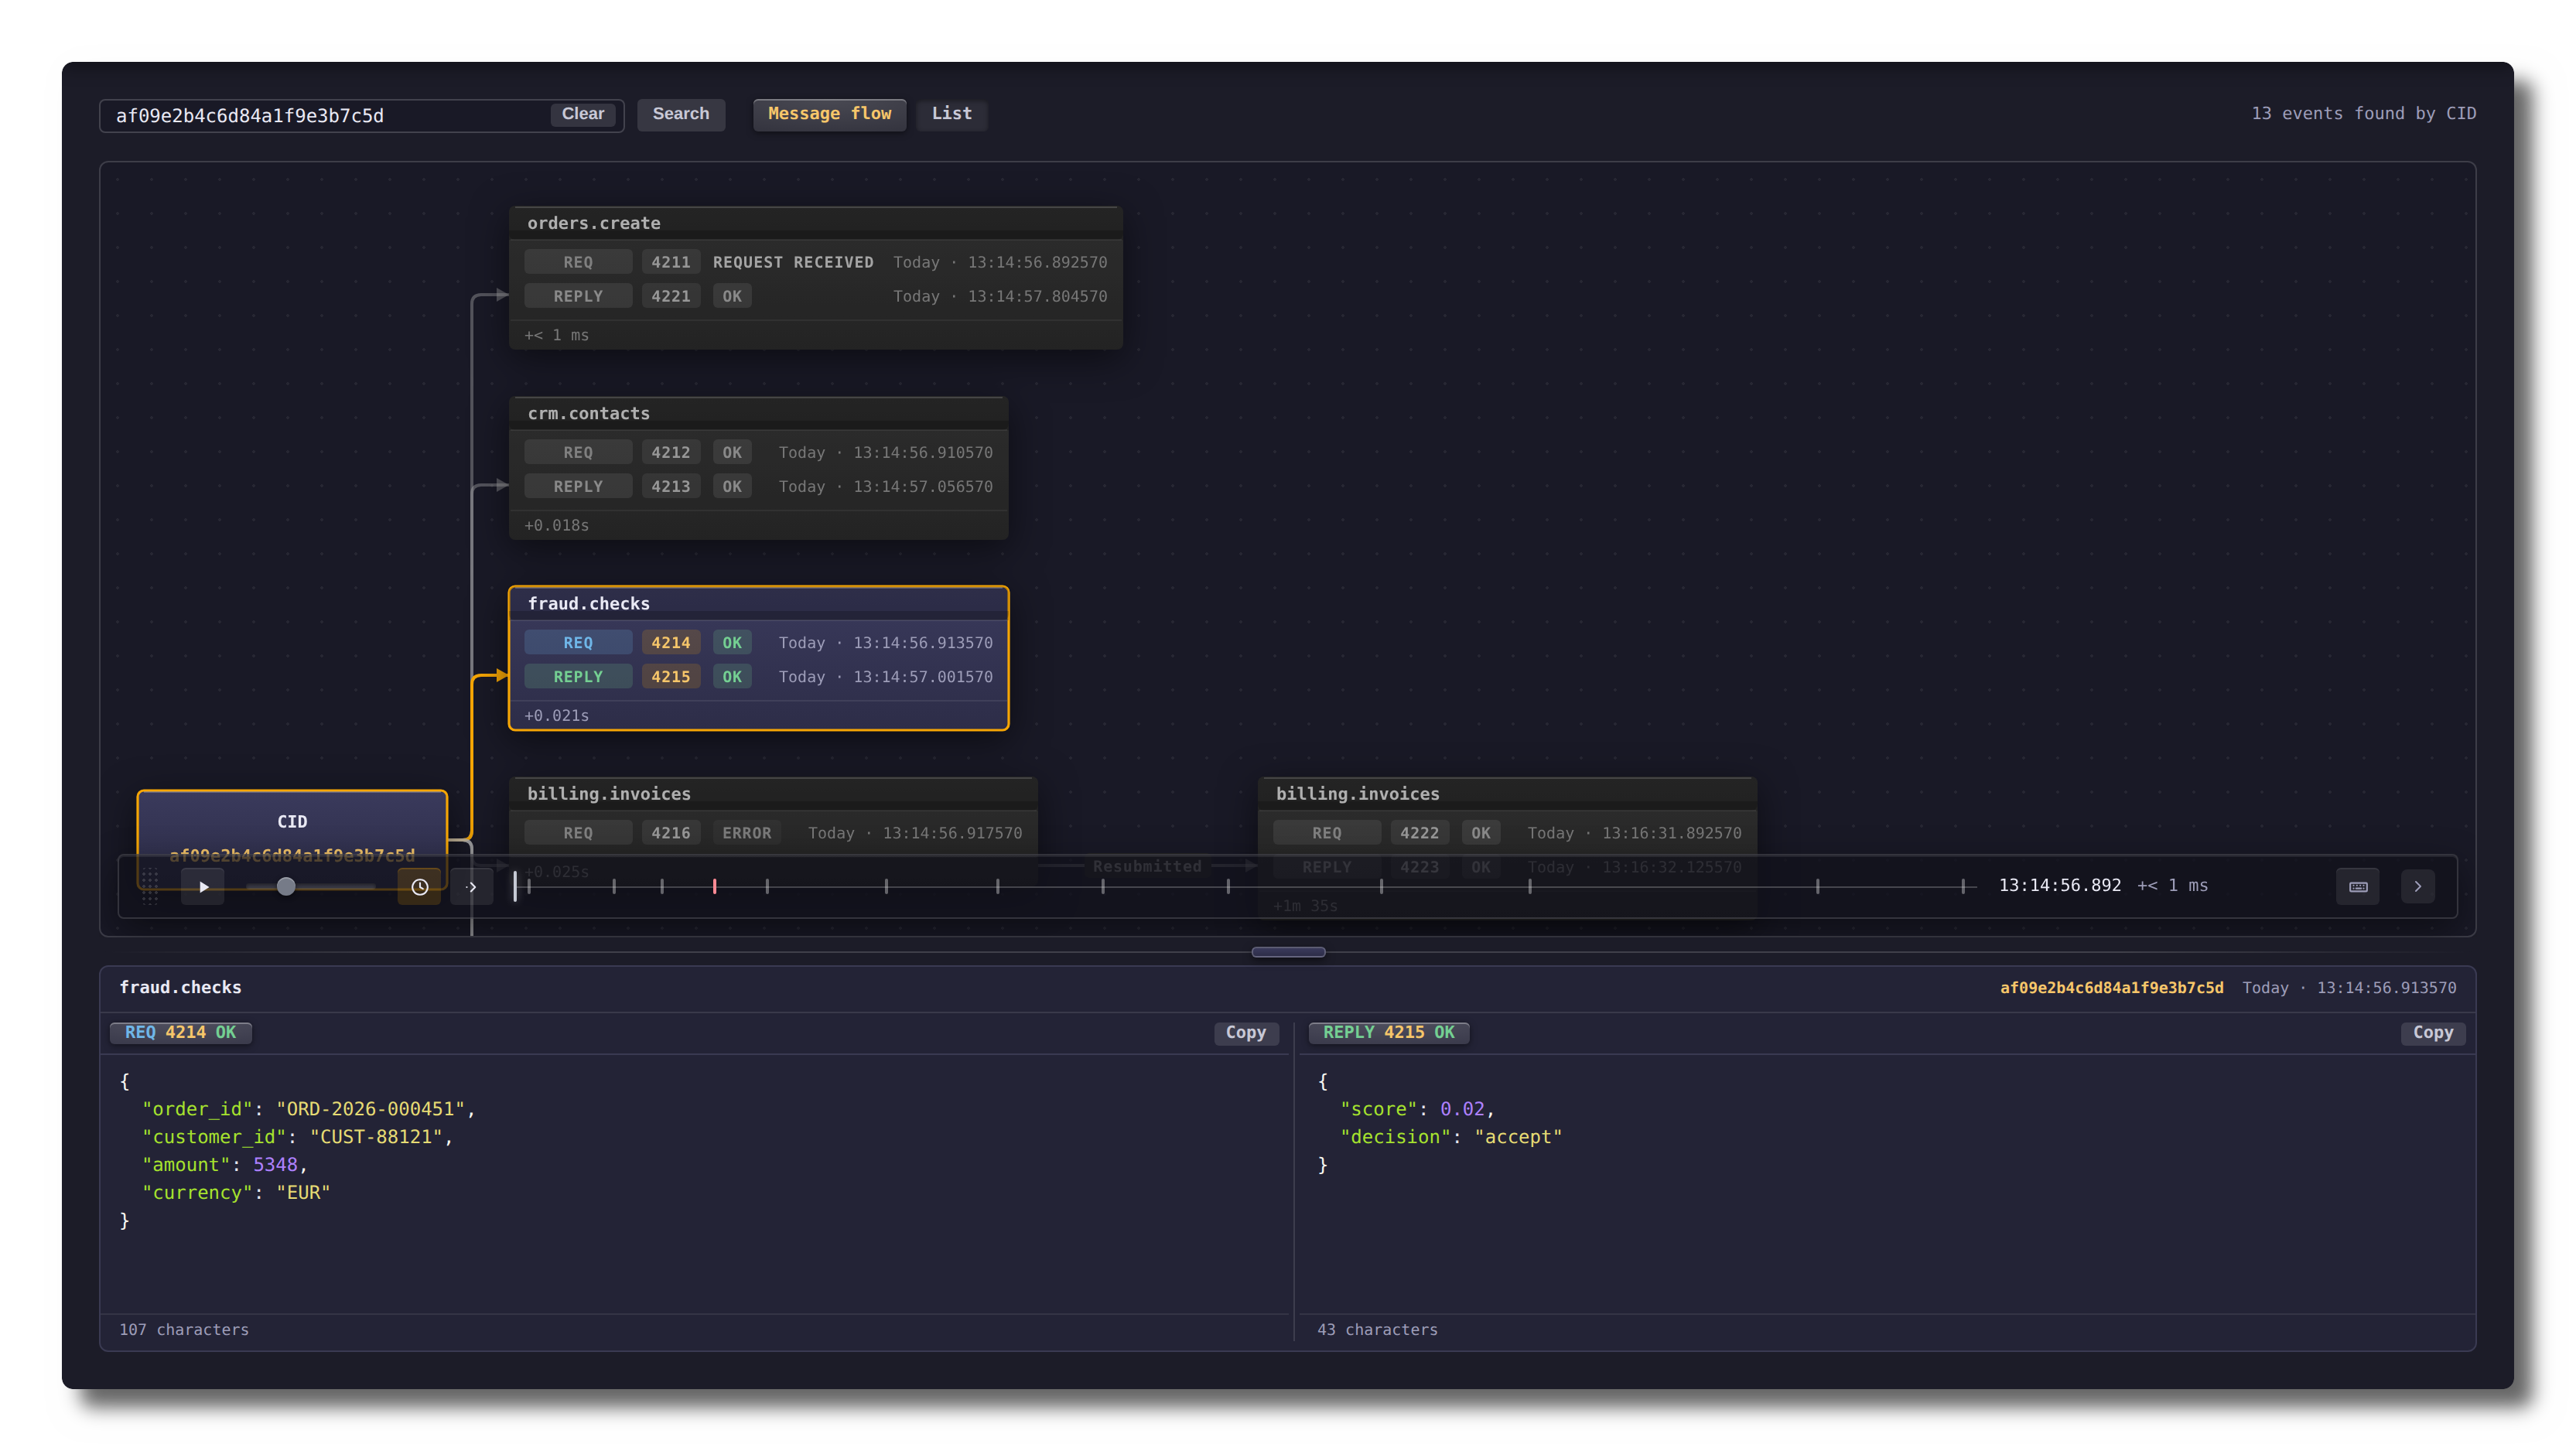The image size is (2576, 1451).
Task: Click the +0.018s offset in crm.contacts
Action: (557, 525)
